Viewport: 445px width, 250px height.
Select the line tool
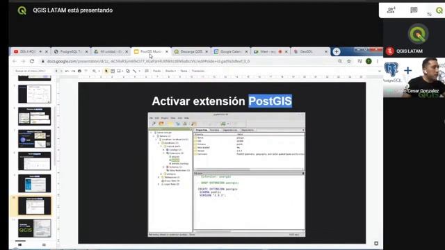click(134, 71)
